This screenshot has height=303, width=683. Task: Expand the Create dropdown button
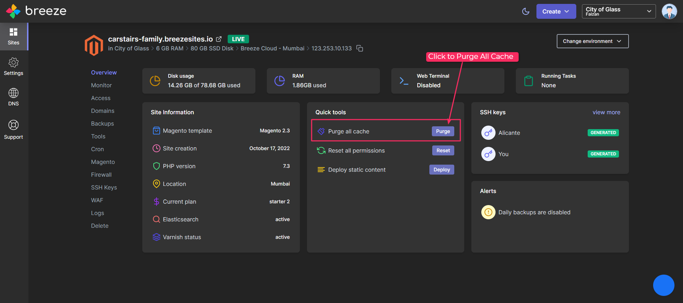click(x=556, y=11)
